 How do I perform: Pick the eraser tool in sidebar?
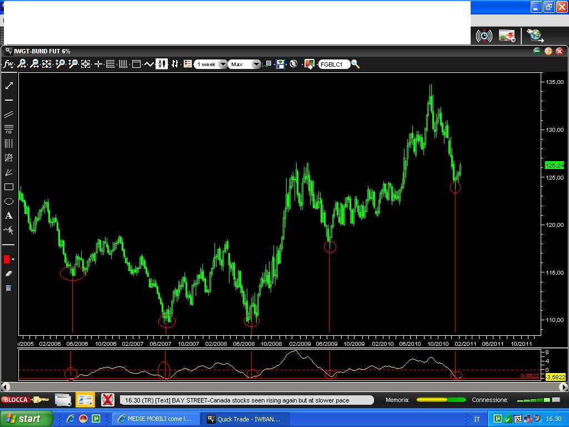click(x=9, y=274)
